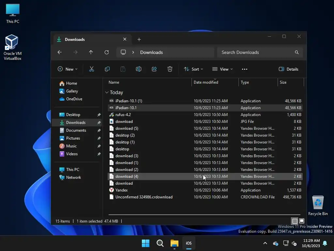
Task: Click the Type column header
Action: tap(245, 82)
